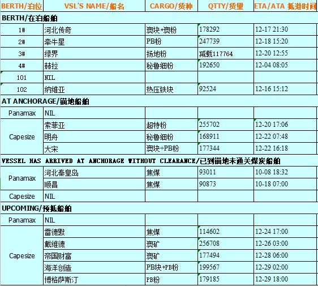Click vessel cell 博格萨斯汀
318x286 pixels.
[94, 280]
